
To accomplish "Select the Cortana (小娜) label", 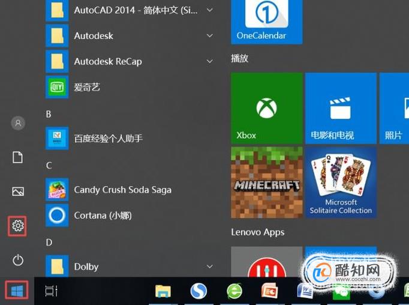I will (103, 216).
